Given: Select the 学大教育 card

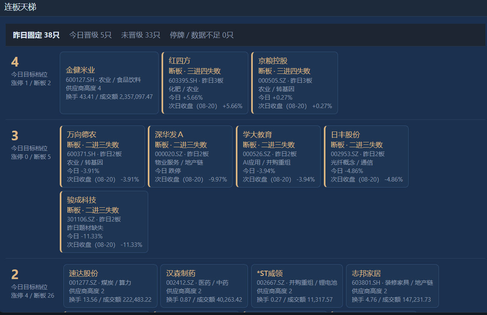Looking at the screenshot, I should 278,156.
